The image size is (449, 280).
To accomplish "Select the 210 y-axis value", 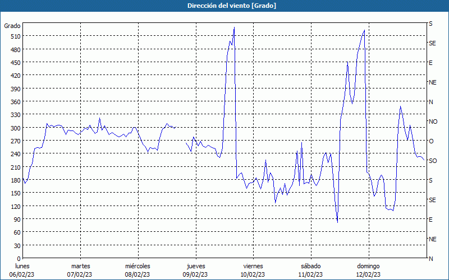I will pos(16,167).
